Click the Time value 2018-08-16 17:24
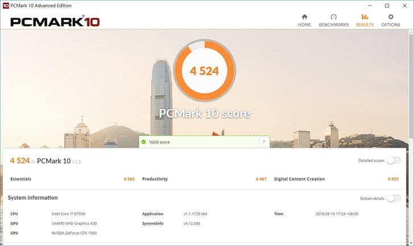 click(x=337, y=214)
